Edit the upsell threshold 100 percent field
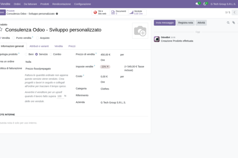Image resolution: width=238 pixels, height=158 pixels. (x=60, y=96)
